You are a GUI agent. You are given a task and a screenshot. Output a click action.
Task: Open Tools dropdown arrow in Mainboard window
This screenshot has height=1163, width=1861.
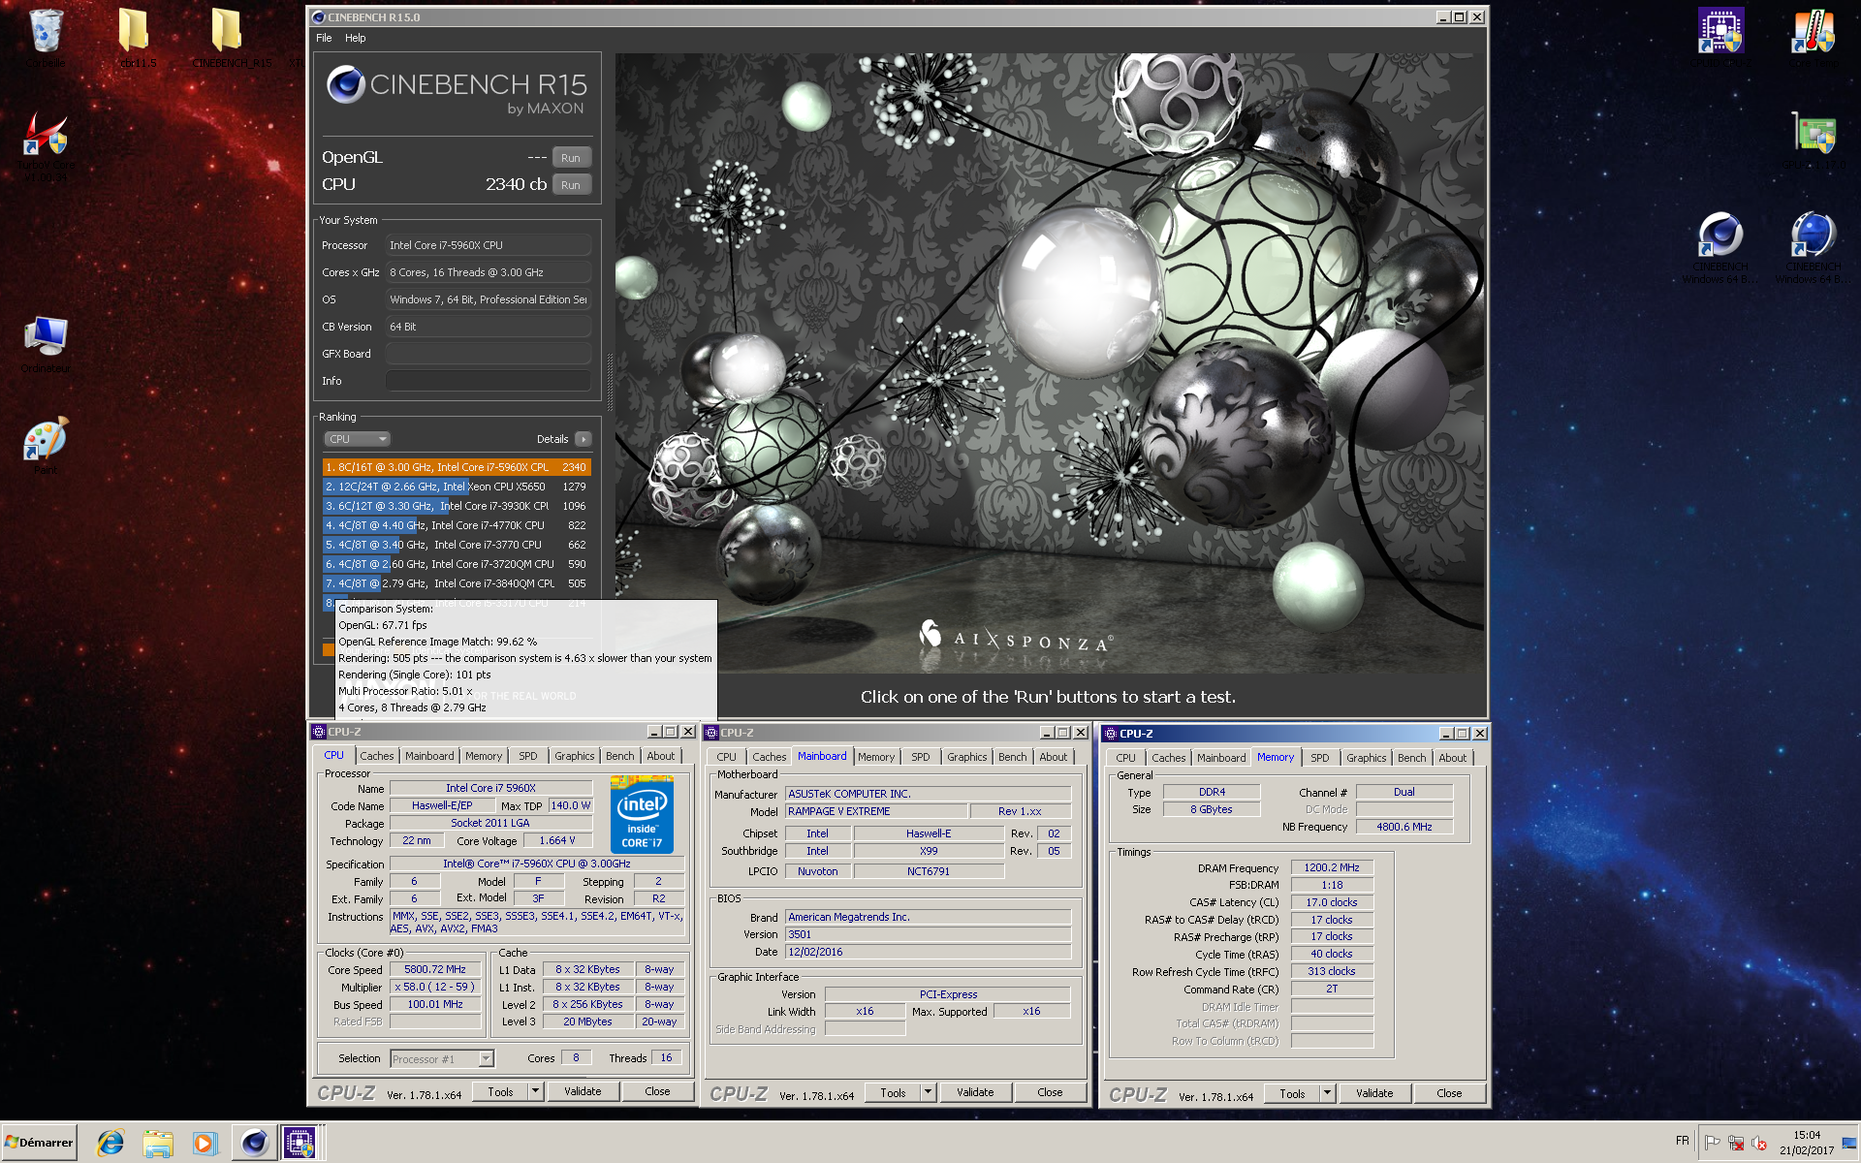pos(928,1092)
